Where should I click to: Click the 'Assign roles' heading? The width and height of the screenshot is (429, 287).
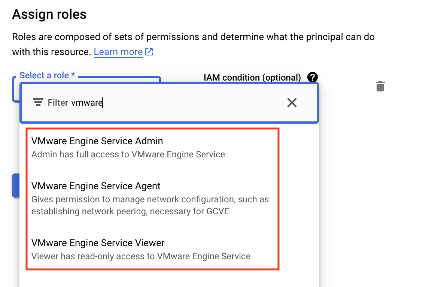pyautogui.click(x=49, y=14)
